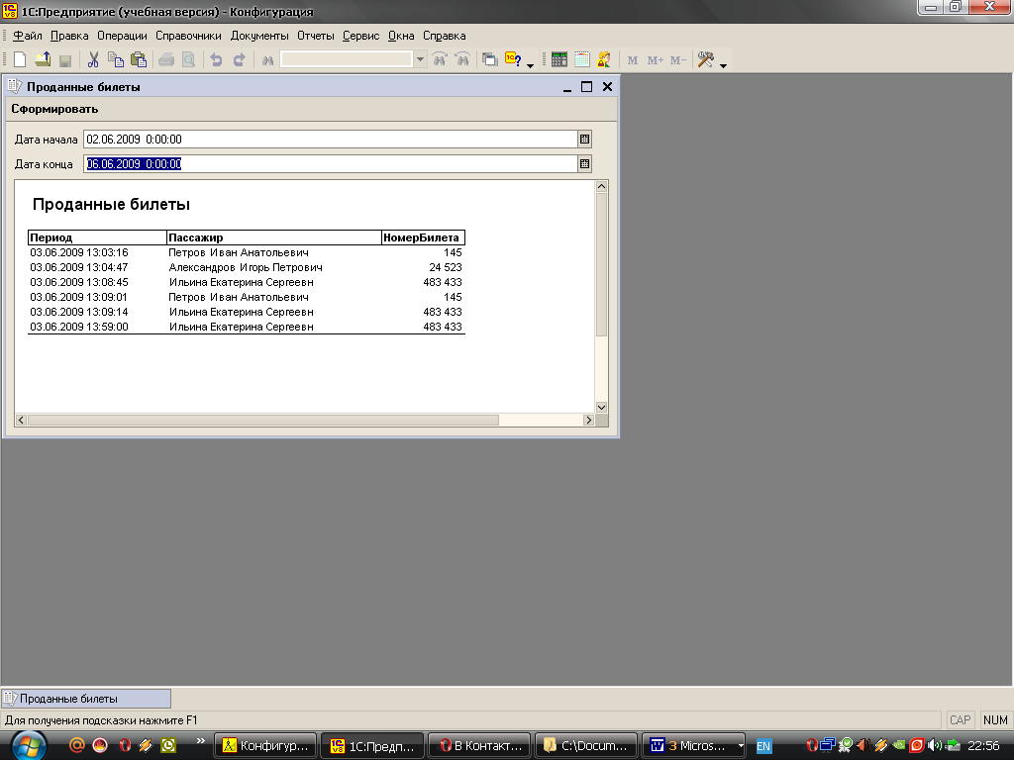Click the report's horizontal scrollbar track
Image resolution: width=1014 pixels, height=760 pixels.
click(x=540, y=421)
